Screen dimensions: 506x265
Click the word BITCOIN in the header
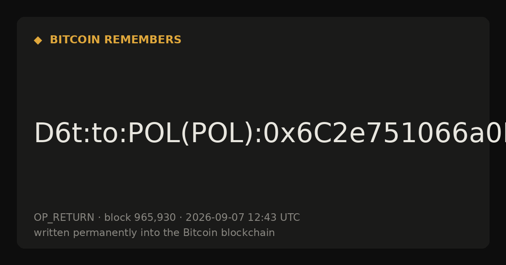point(75,40)
